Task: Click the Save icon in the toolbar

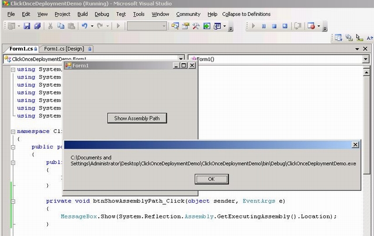Action: click(x=27, y=26)
